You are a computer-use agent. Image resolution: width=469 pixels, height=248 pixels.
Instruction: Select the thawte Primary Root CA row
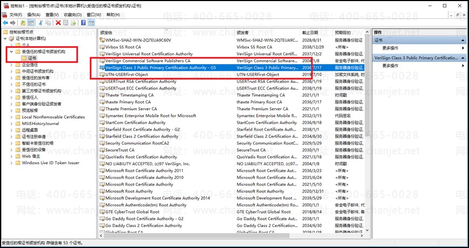tap(231, 102)
